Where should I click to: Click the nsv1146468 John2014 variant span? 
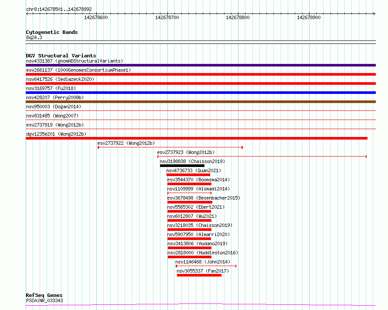pyautogui.click(x=206, y=266)
